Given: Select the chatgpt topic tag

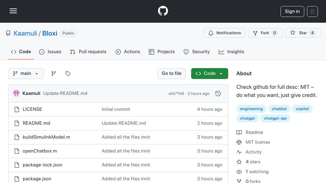Looking at the screenshot, I should coord(248,118).
